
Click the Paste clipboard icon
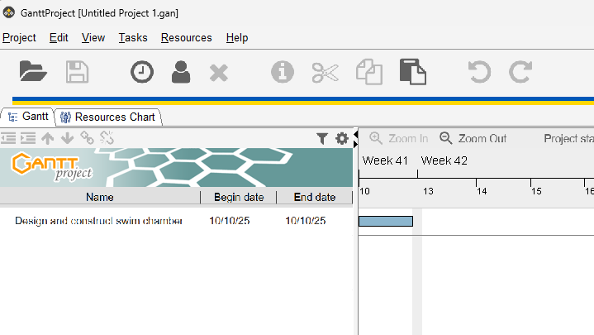tap(412, 72)
